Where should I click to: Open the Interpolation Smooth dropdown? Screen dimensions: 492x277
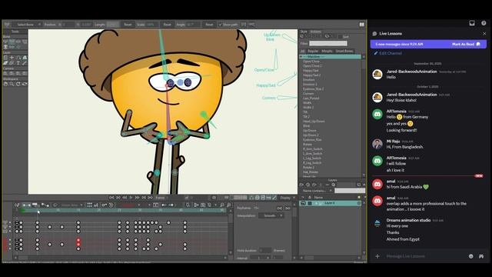(271, 215)
